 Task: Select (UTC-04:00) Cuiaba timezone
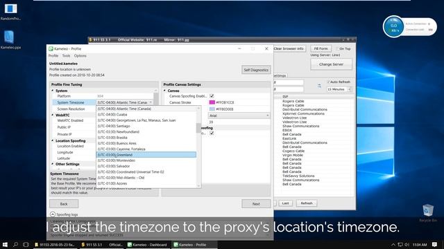tap(146, 115)
